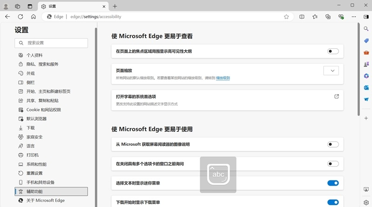Click the 打开字幕的系统首选项 row title
The image size is (372, 207).
click(x=136, y=97)
